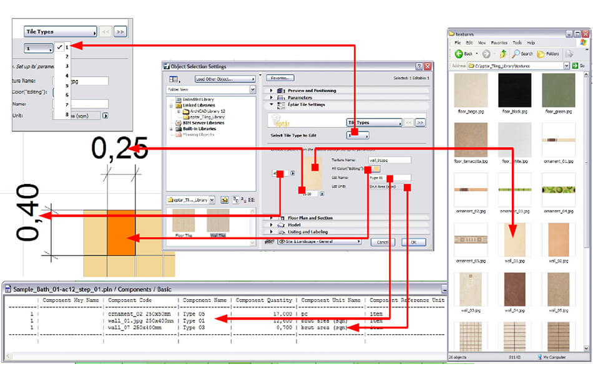The height and width of the screenshot is (374, 593).
Task: Open the Select Tile Type to Edit dropdown
Action: coord(358,135)
